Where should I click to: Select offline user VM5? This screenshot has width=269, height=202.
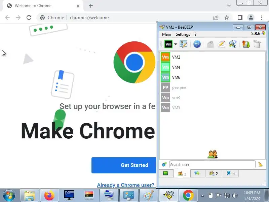click(x=213, y=107)
